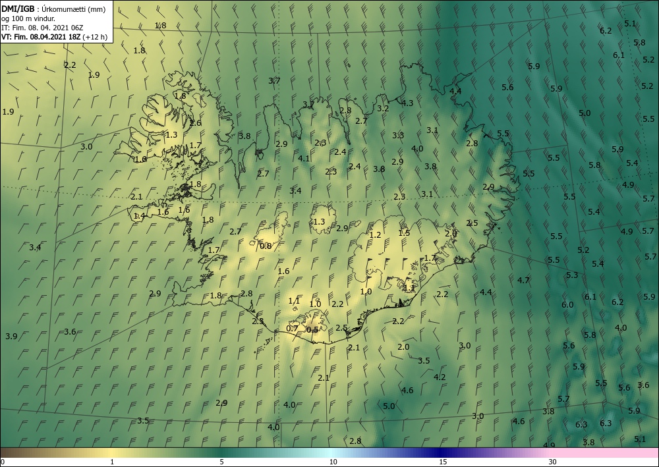659x467 pixels.
Task: Click the '15' tick label on the color scale
Action: (x=443, y=462)
